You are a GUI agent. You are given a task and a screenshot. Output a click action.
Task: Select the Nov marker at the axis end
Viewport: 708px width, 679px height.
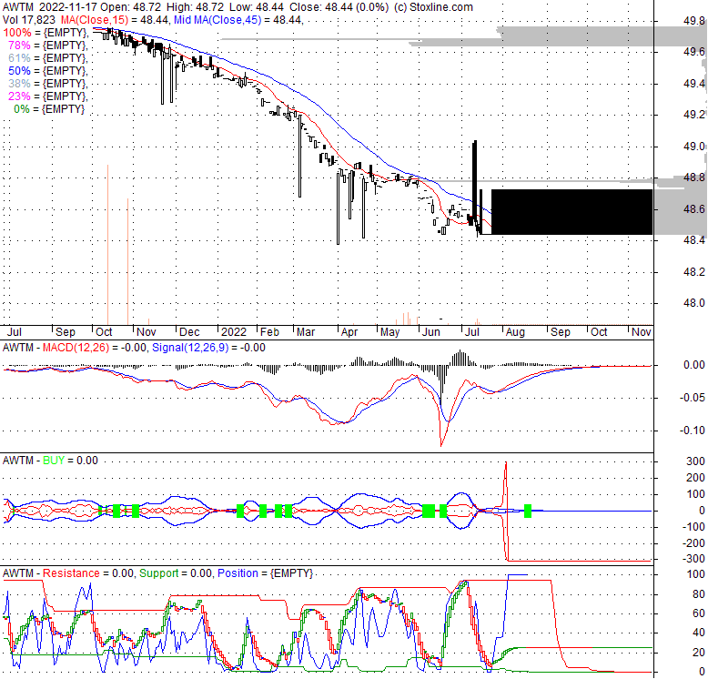(641, 332)
